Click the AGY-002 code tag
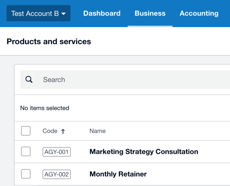The image size is (230, 186). pos(57,174)
